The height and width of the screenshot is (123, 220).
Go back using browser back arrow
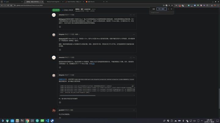click(x=2, y=5)
